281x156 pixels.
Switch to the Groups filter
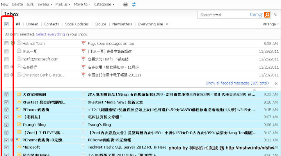pos(100,24)
